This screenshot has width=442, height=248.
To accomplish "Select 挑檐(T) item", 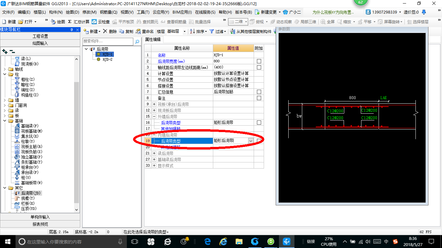I will click(25, 198).
